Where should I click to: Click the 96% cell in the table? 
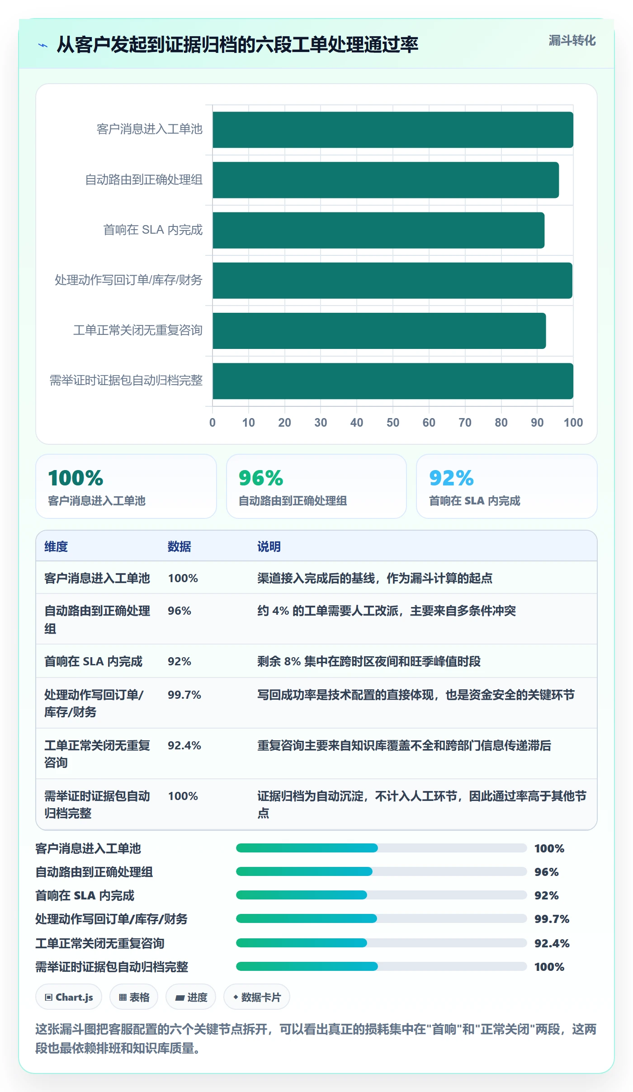180,611
